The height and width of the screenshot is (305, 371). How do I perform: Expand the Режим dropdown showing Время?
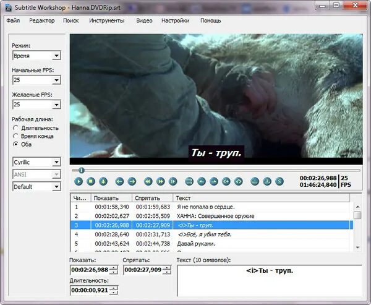(56, 56)
